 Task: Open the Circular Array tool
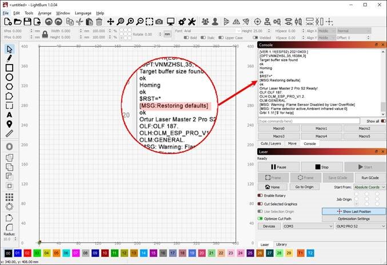[x=9, y=207]
